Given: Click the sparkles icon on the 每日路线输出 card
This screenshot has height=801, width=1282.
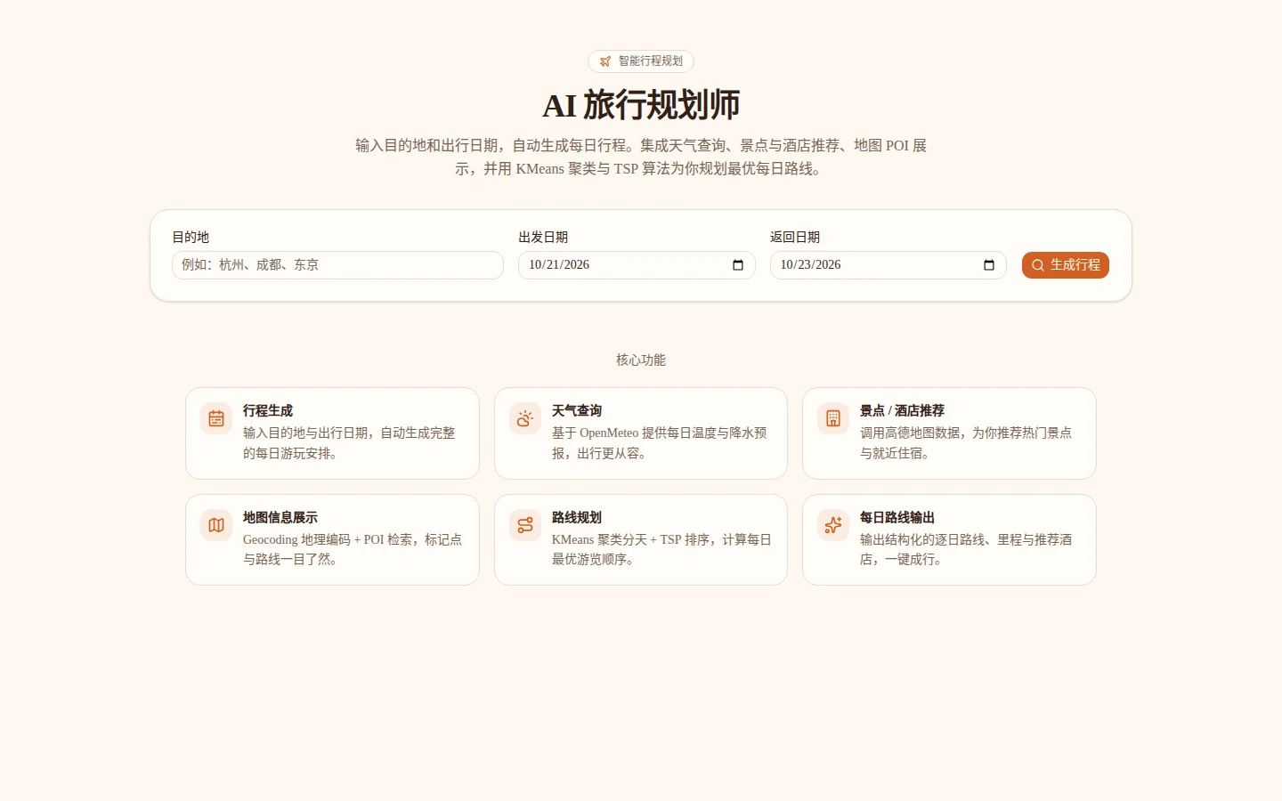Looking at the screenshot, I should [833, 525].
